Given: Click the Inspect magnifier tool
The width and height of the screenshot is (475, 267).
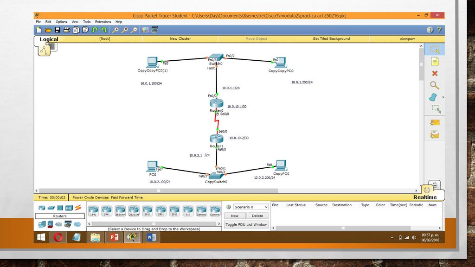Looking at the screenshot, I should (x=435, y=85).
